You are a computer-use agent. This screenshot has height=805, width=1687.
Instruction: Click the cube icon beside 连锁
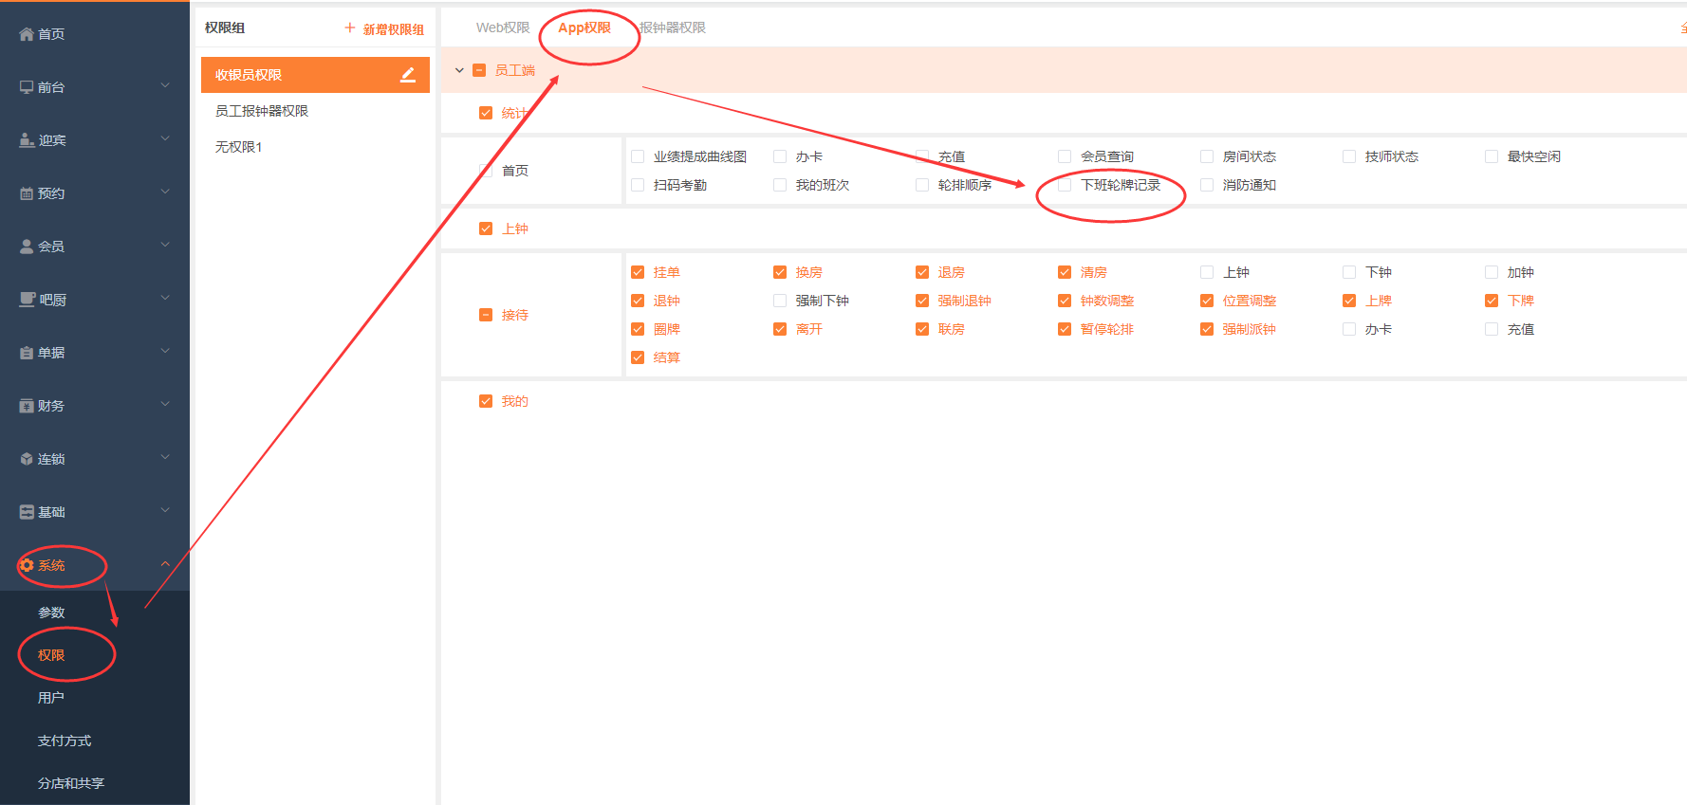(x=27, y=459)
